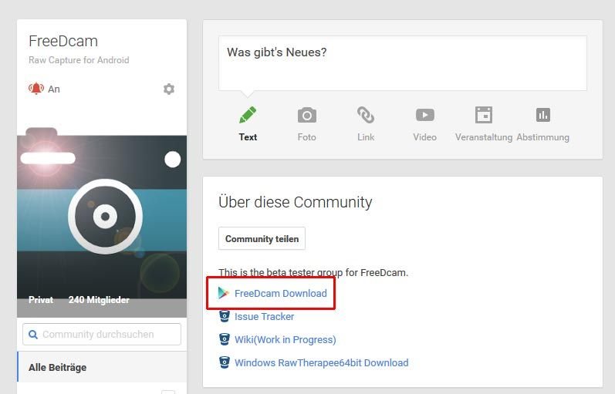Screen dimensions: 615x394
Task: Click the Bitbucket icon beside RawTherapee link
Action: point(224,362)
